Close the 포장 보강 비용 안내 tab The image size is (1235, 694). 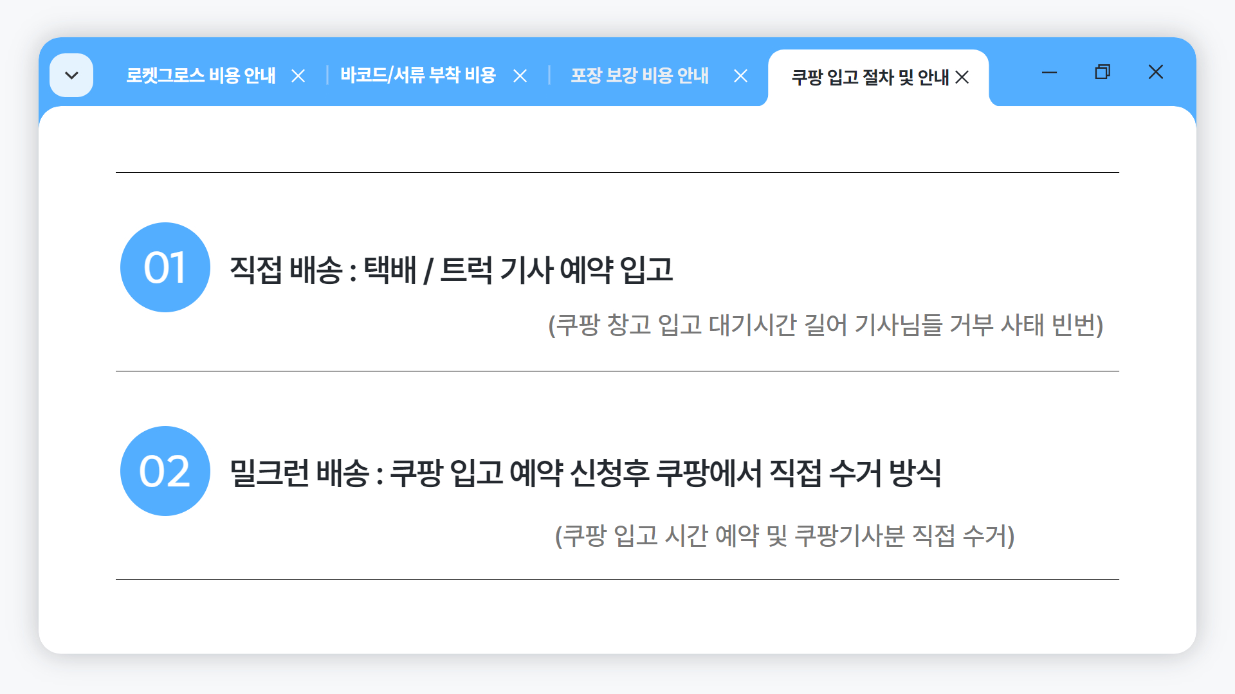tap(741, 76)
